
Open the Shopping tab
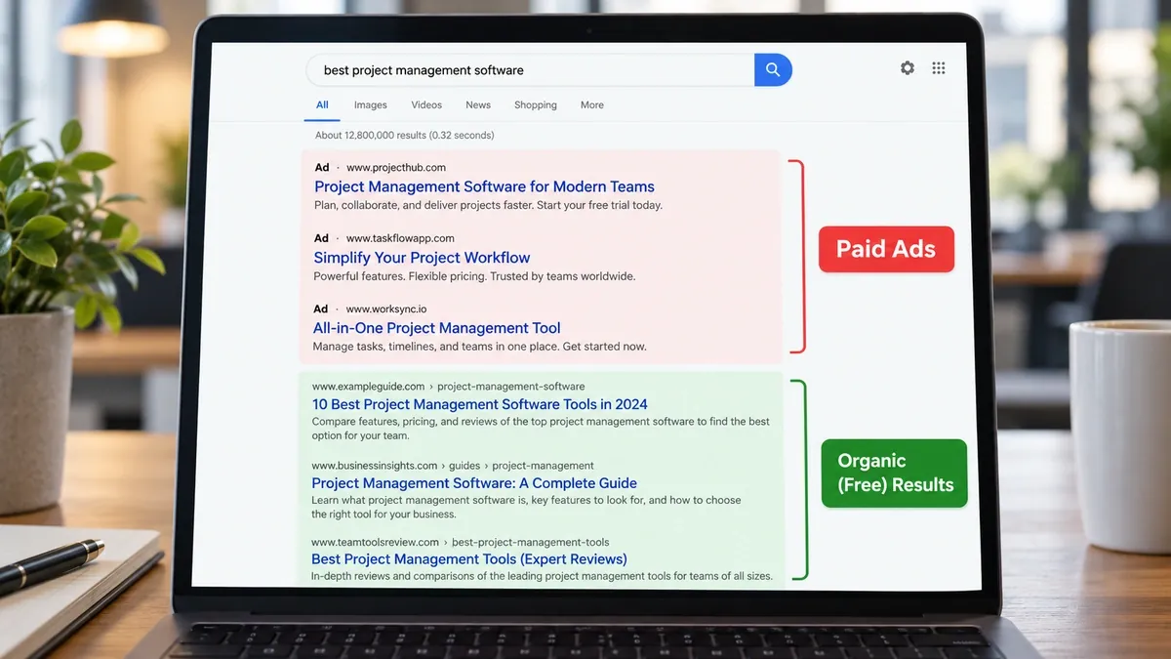tap(536, 105)
